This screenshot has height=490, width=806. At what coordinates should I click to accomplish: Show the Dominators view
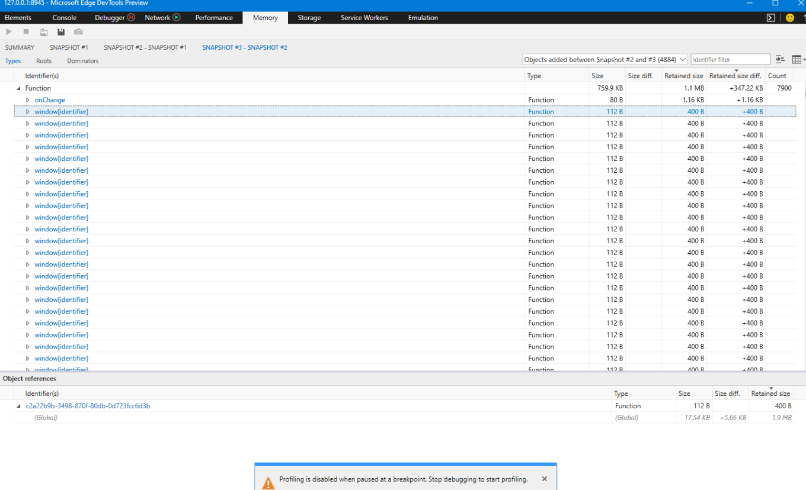pos(82,60)
